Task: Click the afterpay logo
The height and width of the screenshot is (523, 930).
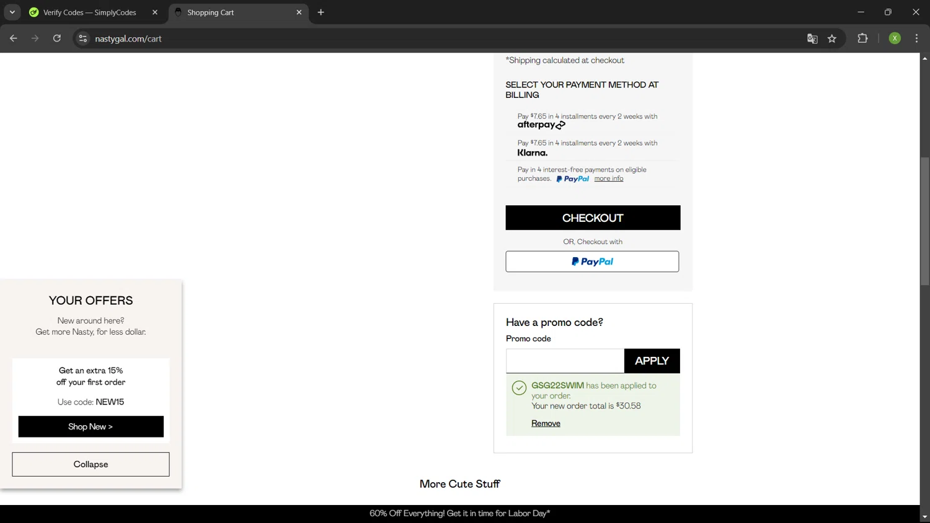Action: pyautogui.click(x=541, y=125)
